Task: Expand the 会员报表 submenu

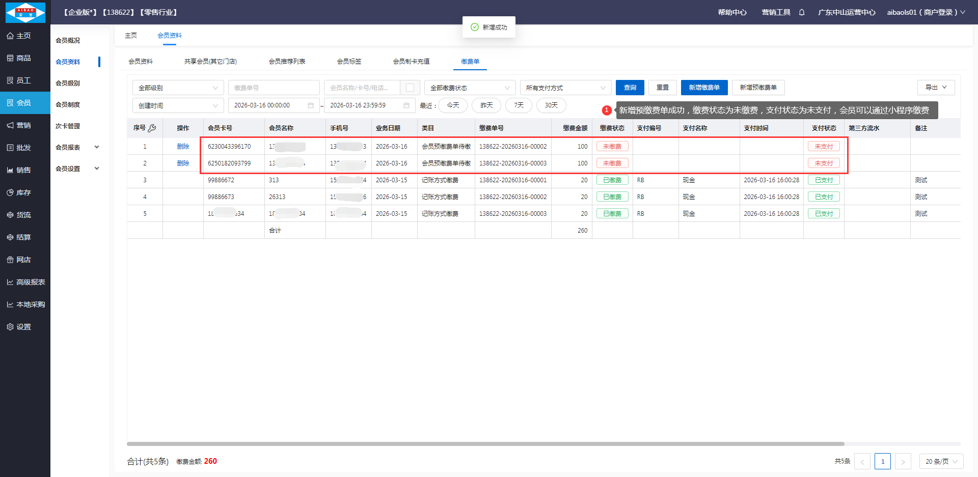Action: tap(77, 147)
